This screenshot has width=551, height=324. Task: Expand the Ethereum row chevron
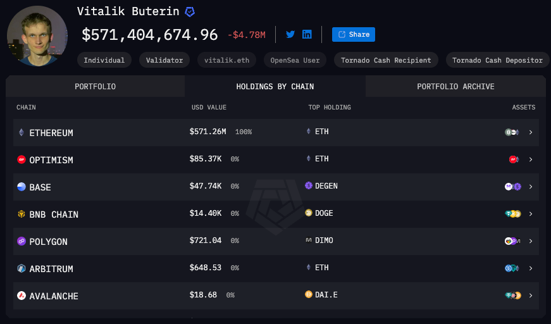pos(531,132)
